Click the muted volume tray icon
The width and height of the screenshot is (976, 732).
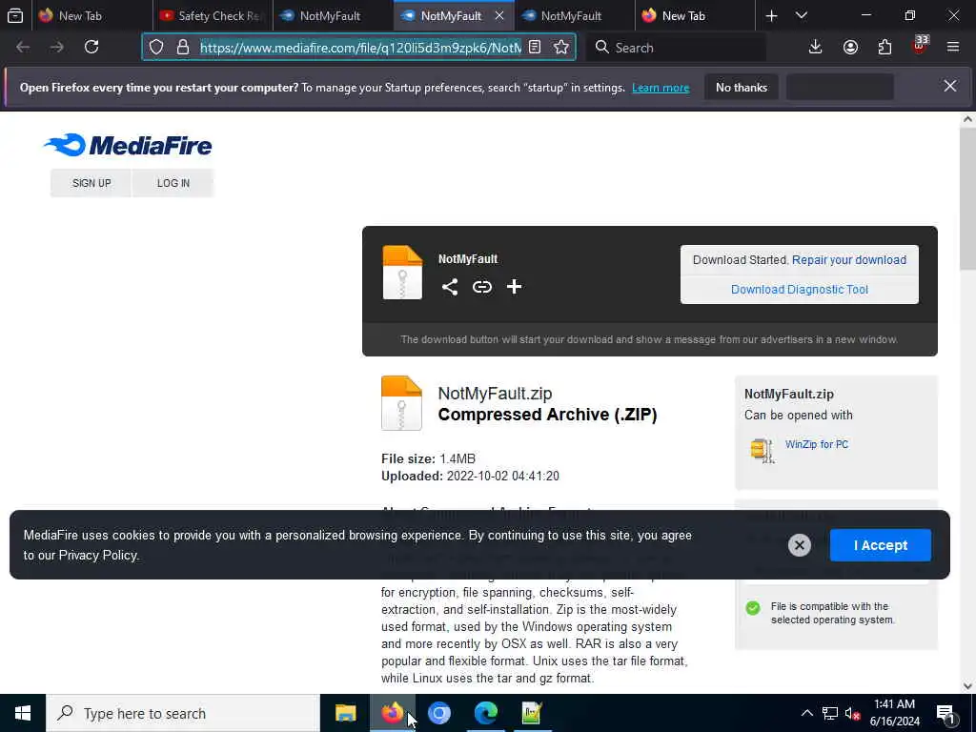click(852, 713)
